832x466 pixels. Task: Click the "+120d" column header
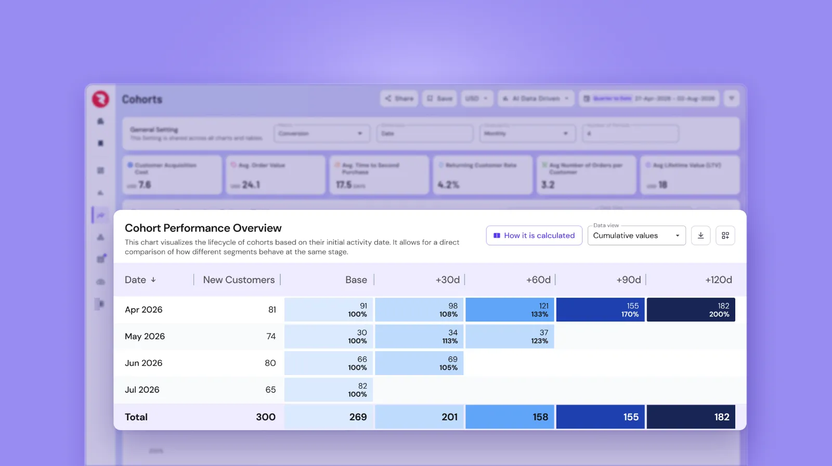coord(719,279)
